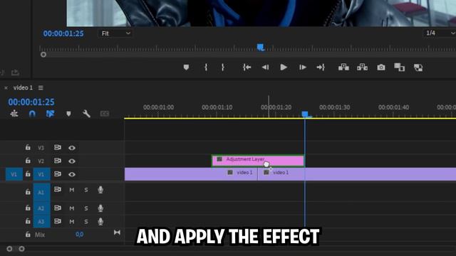Screen dimensions: 456x256
Task: Enable voice-over record on A1
Action: pyautogui.click(x=100, y=190)
